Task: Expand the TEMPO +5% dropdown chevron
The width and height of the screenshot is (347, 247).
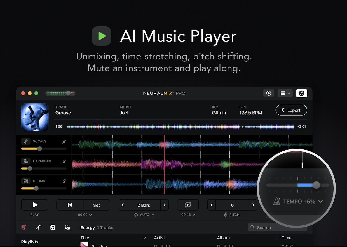Action: coord(321,201)
